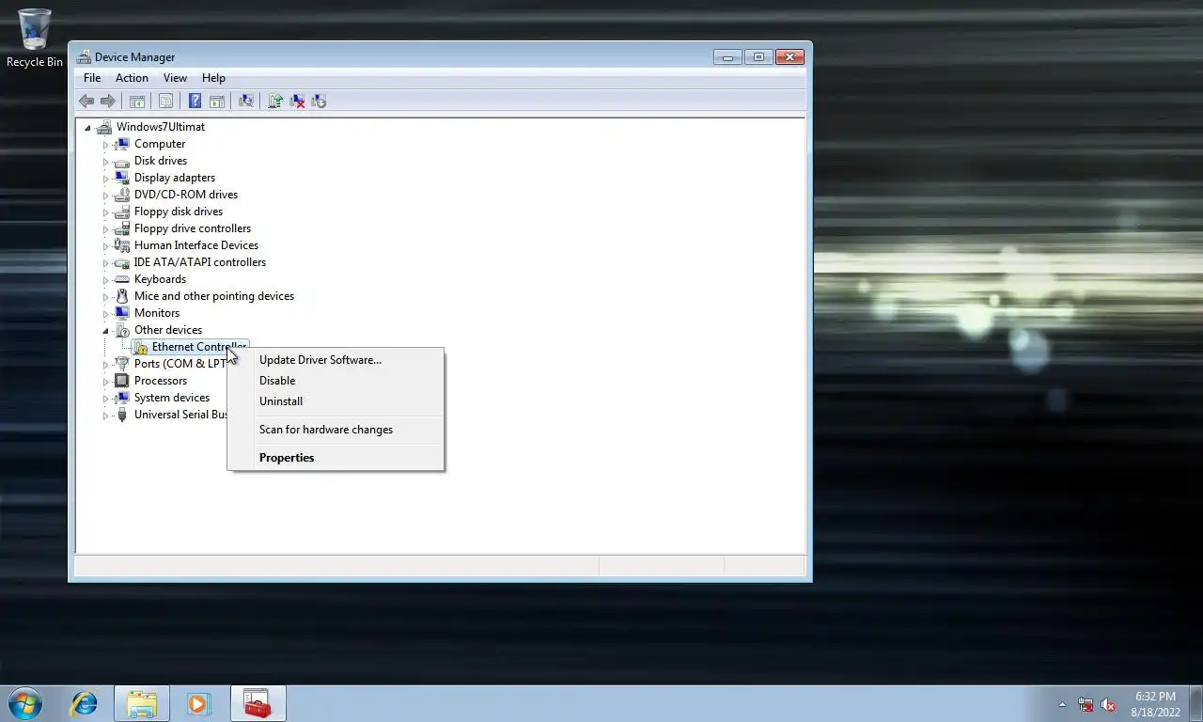Expand the System devices node

point(105,399)
